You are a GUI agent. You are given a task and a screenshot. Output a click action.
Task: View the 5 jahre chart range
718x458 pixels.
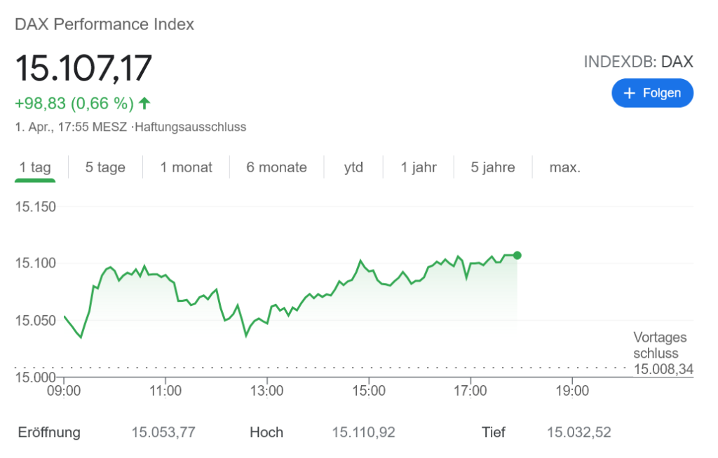[x=493, y=167]
